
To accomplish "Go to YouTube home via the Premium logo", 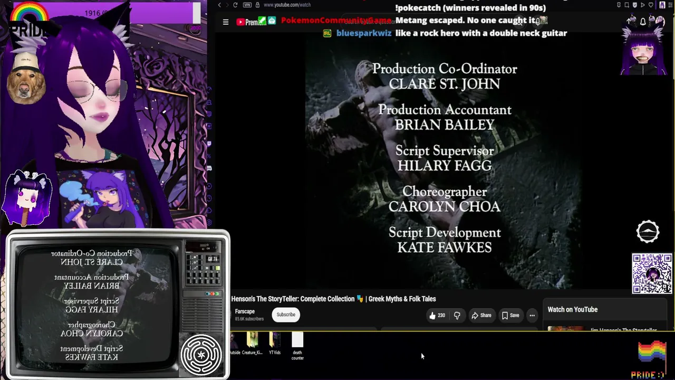I will [x=251, y=22].
